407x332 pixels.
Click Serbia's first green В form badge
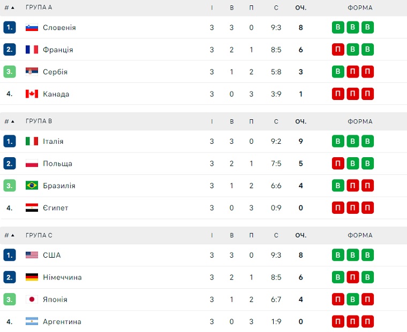click(338, 72)
